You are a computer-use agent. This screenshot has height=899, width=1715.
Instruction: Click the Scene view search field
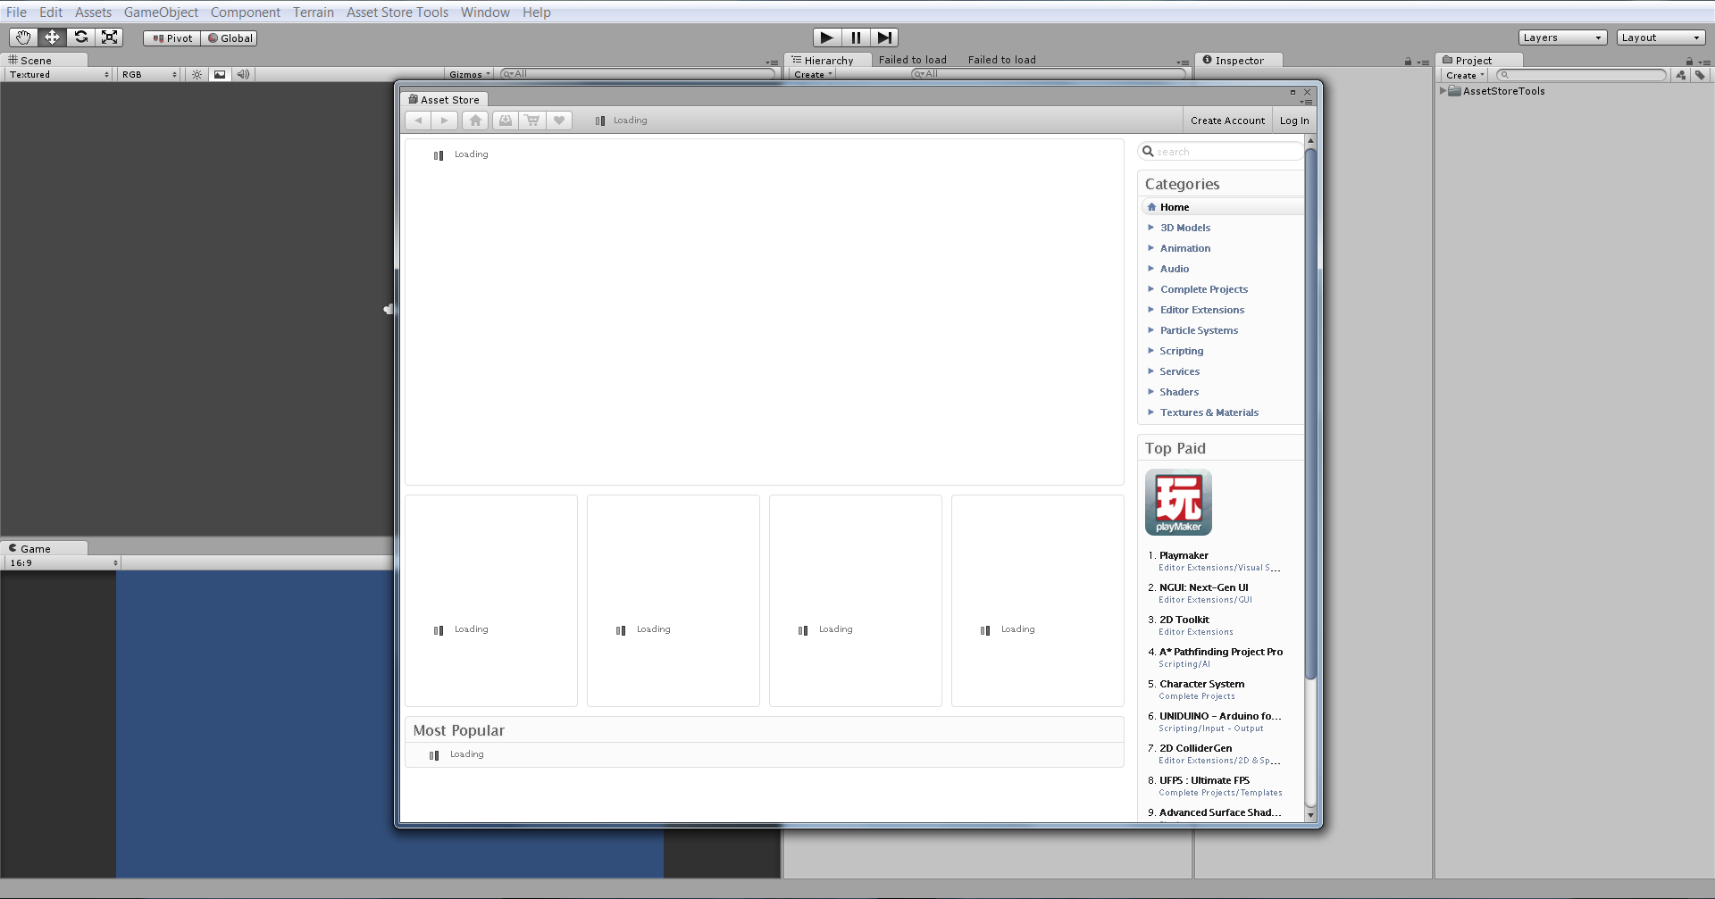click(638, 75)
